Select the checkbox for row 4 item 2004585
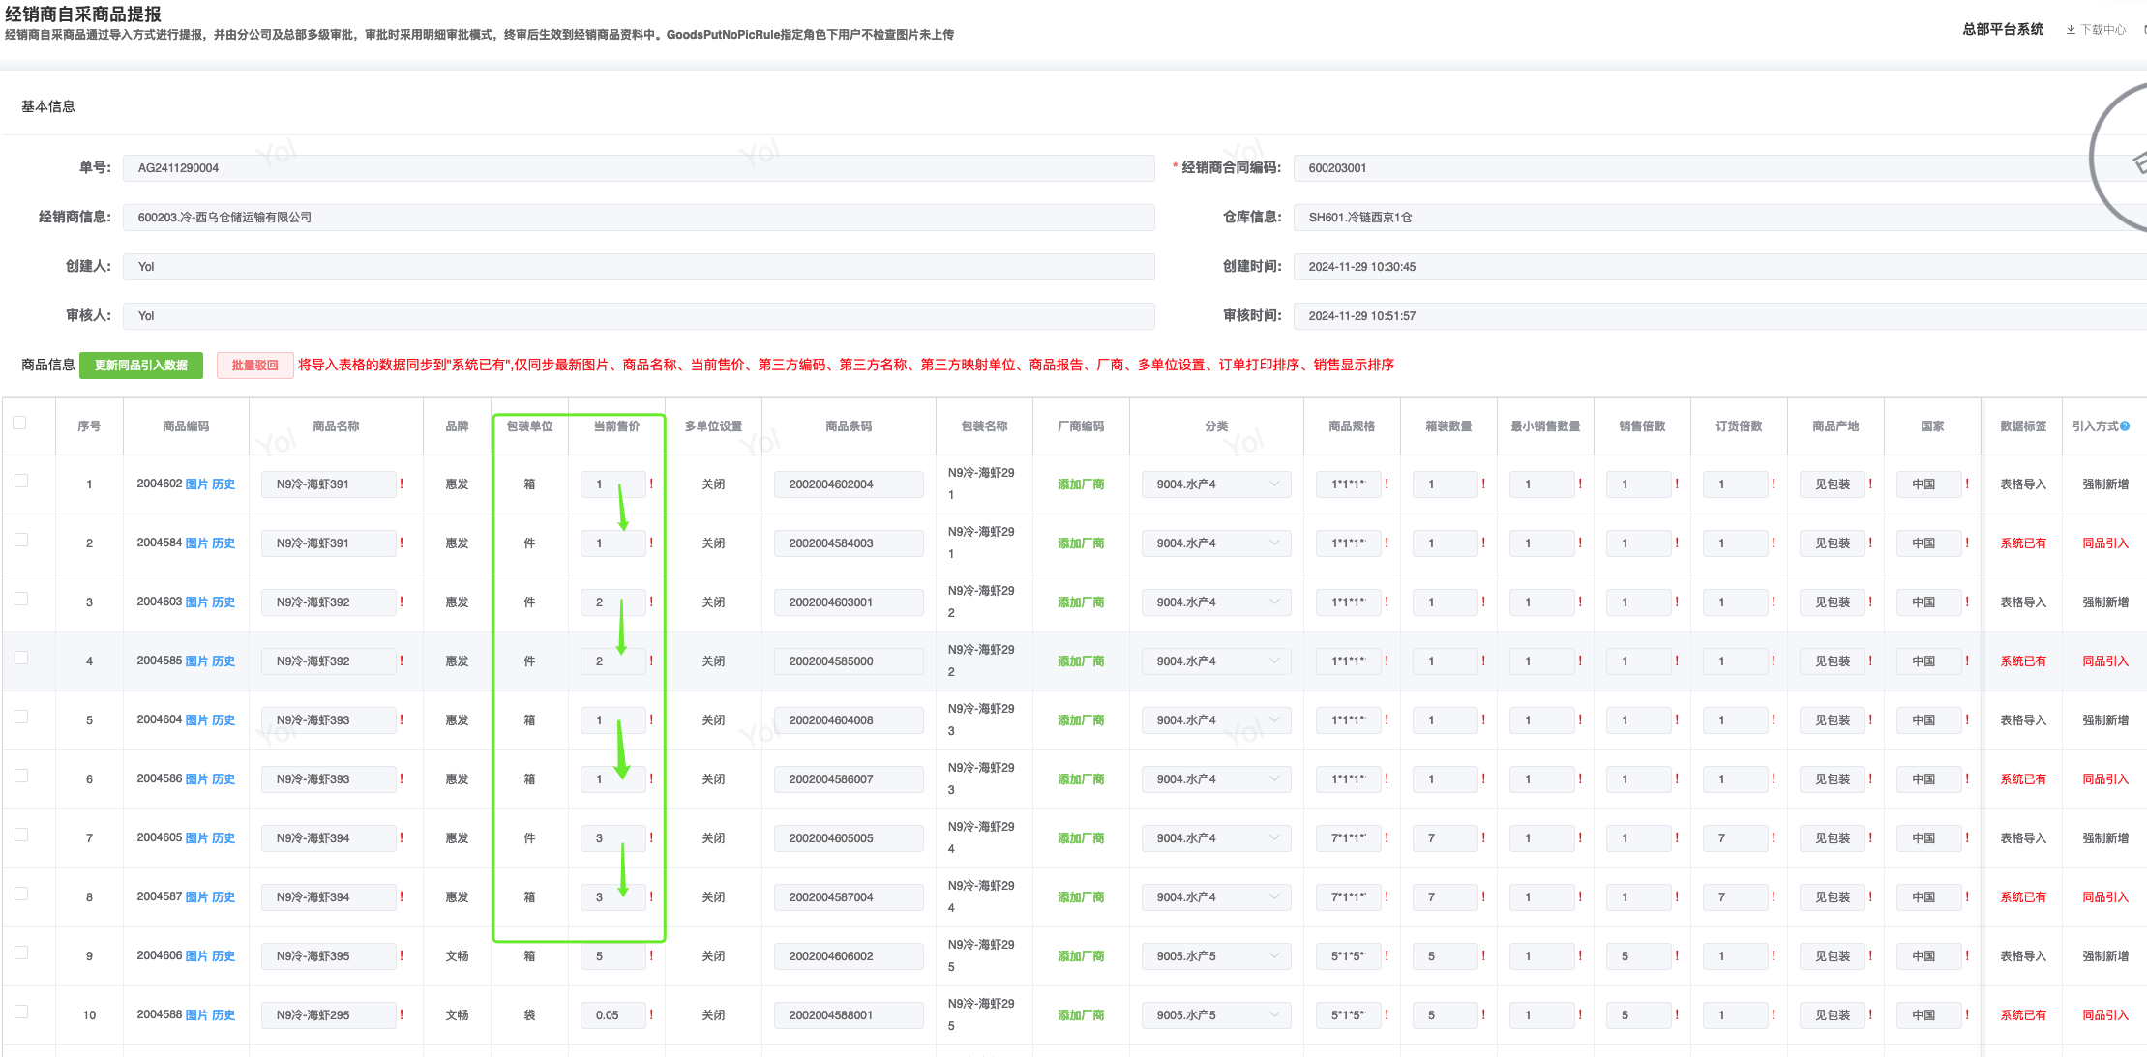 pos(21,658)
